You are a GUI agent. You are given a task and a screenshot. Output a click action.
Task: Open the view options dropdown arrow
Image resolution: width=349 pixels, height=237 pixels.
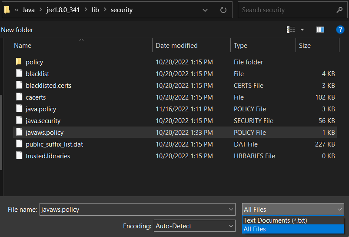[x=302, y=30]
